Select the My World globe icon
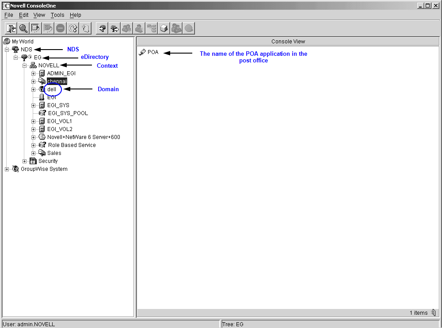 (x=7, y=41)
